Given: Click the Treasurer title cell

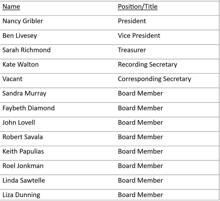Looking at the screenshot, I should (x=132, y=50).
